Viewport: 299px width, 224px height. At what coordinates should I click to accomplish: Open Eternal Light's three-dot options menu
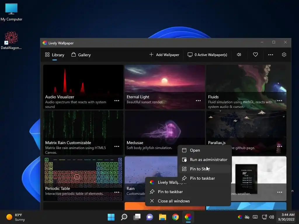click(x=198, y=101)
